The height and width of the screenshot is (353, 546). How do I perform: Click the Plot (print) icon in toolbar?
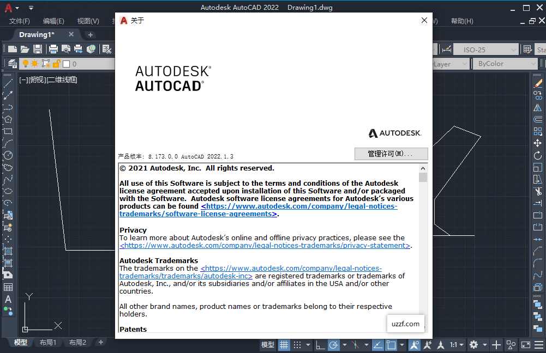coord(53,50)
